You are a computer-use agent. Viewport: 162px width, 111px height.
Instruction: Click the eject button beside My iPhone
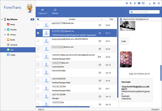coord(32,19)
